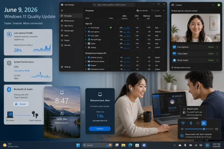Switch to the Details tab

tap(71, 40)
